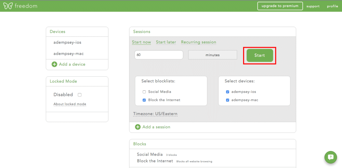This screenshot has width=342, height=168.
Task: Open the support page link
Action: [313, 6]
